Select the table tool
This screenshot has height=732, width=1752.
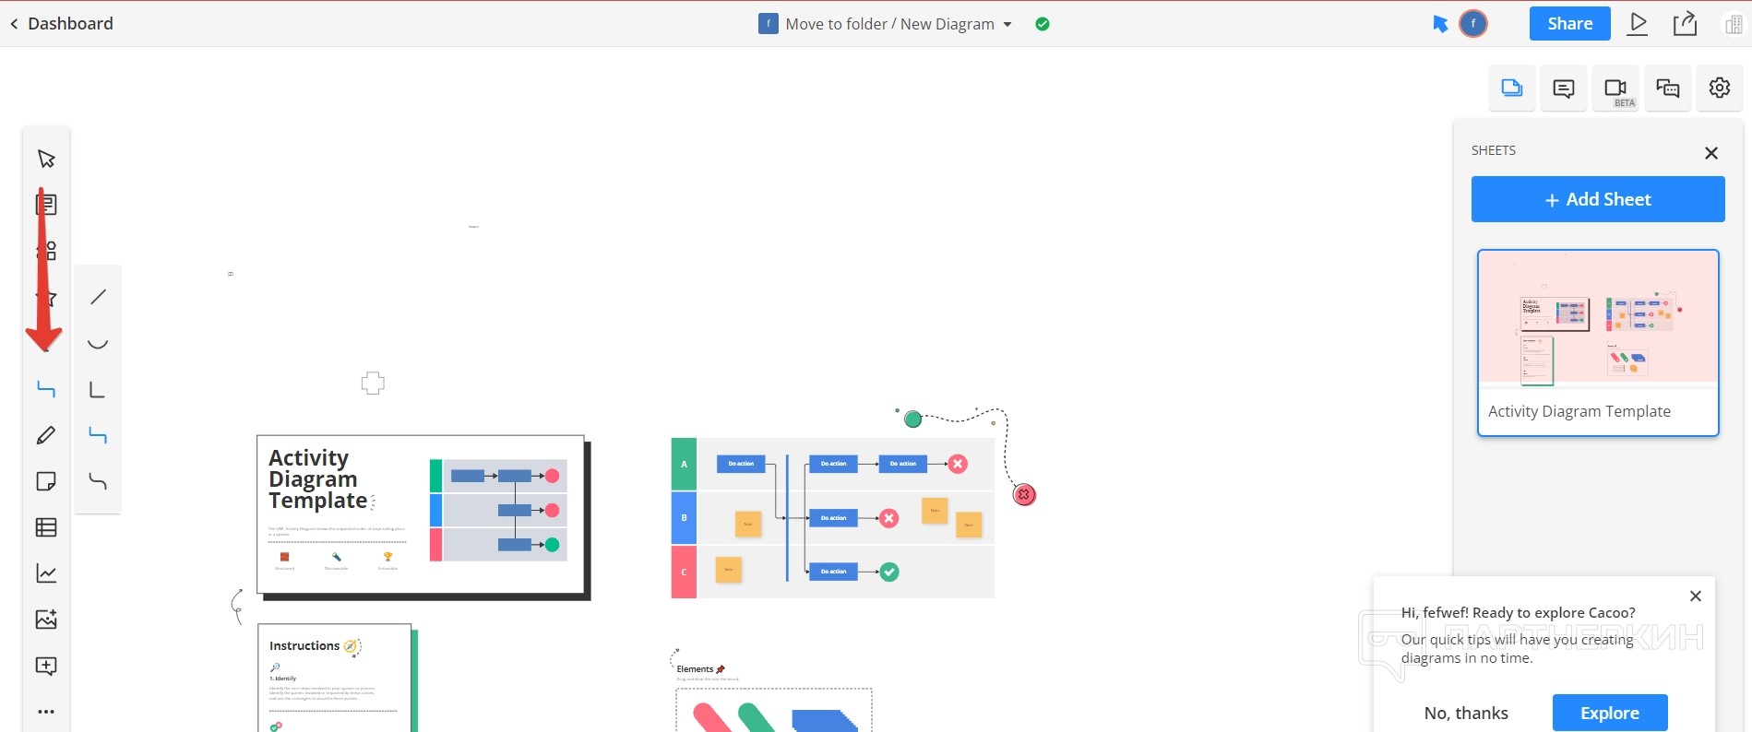[x=46, y=527]
